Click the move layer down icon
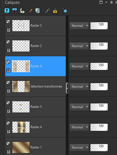117x155 pixels. [15, 11]
